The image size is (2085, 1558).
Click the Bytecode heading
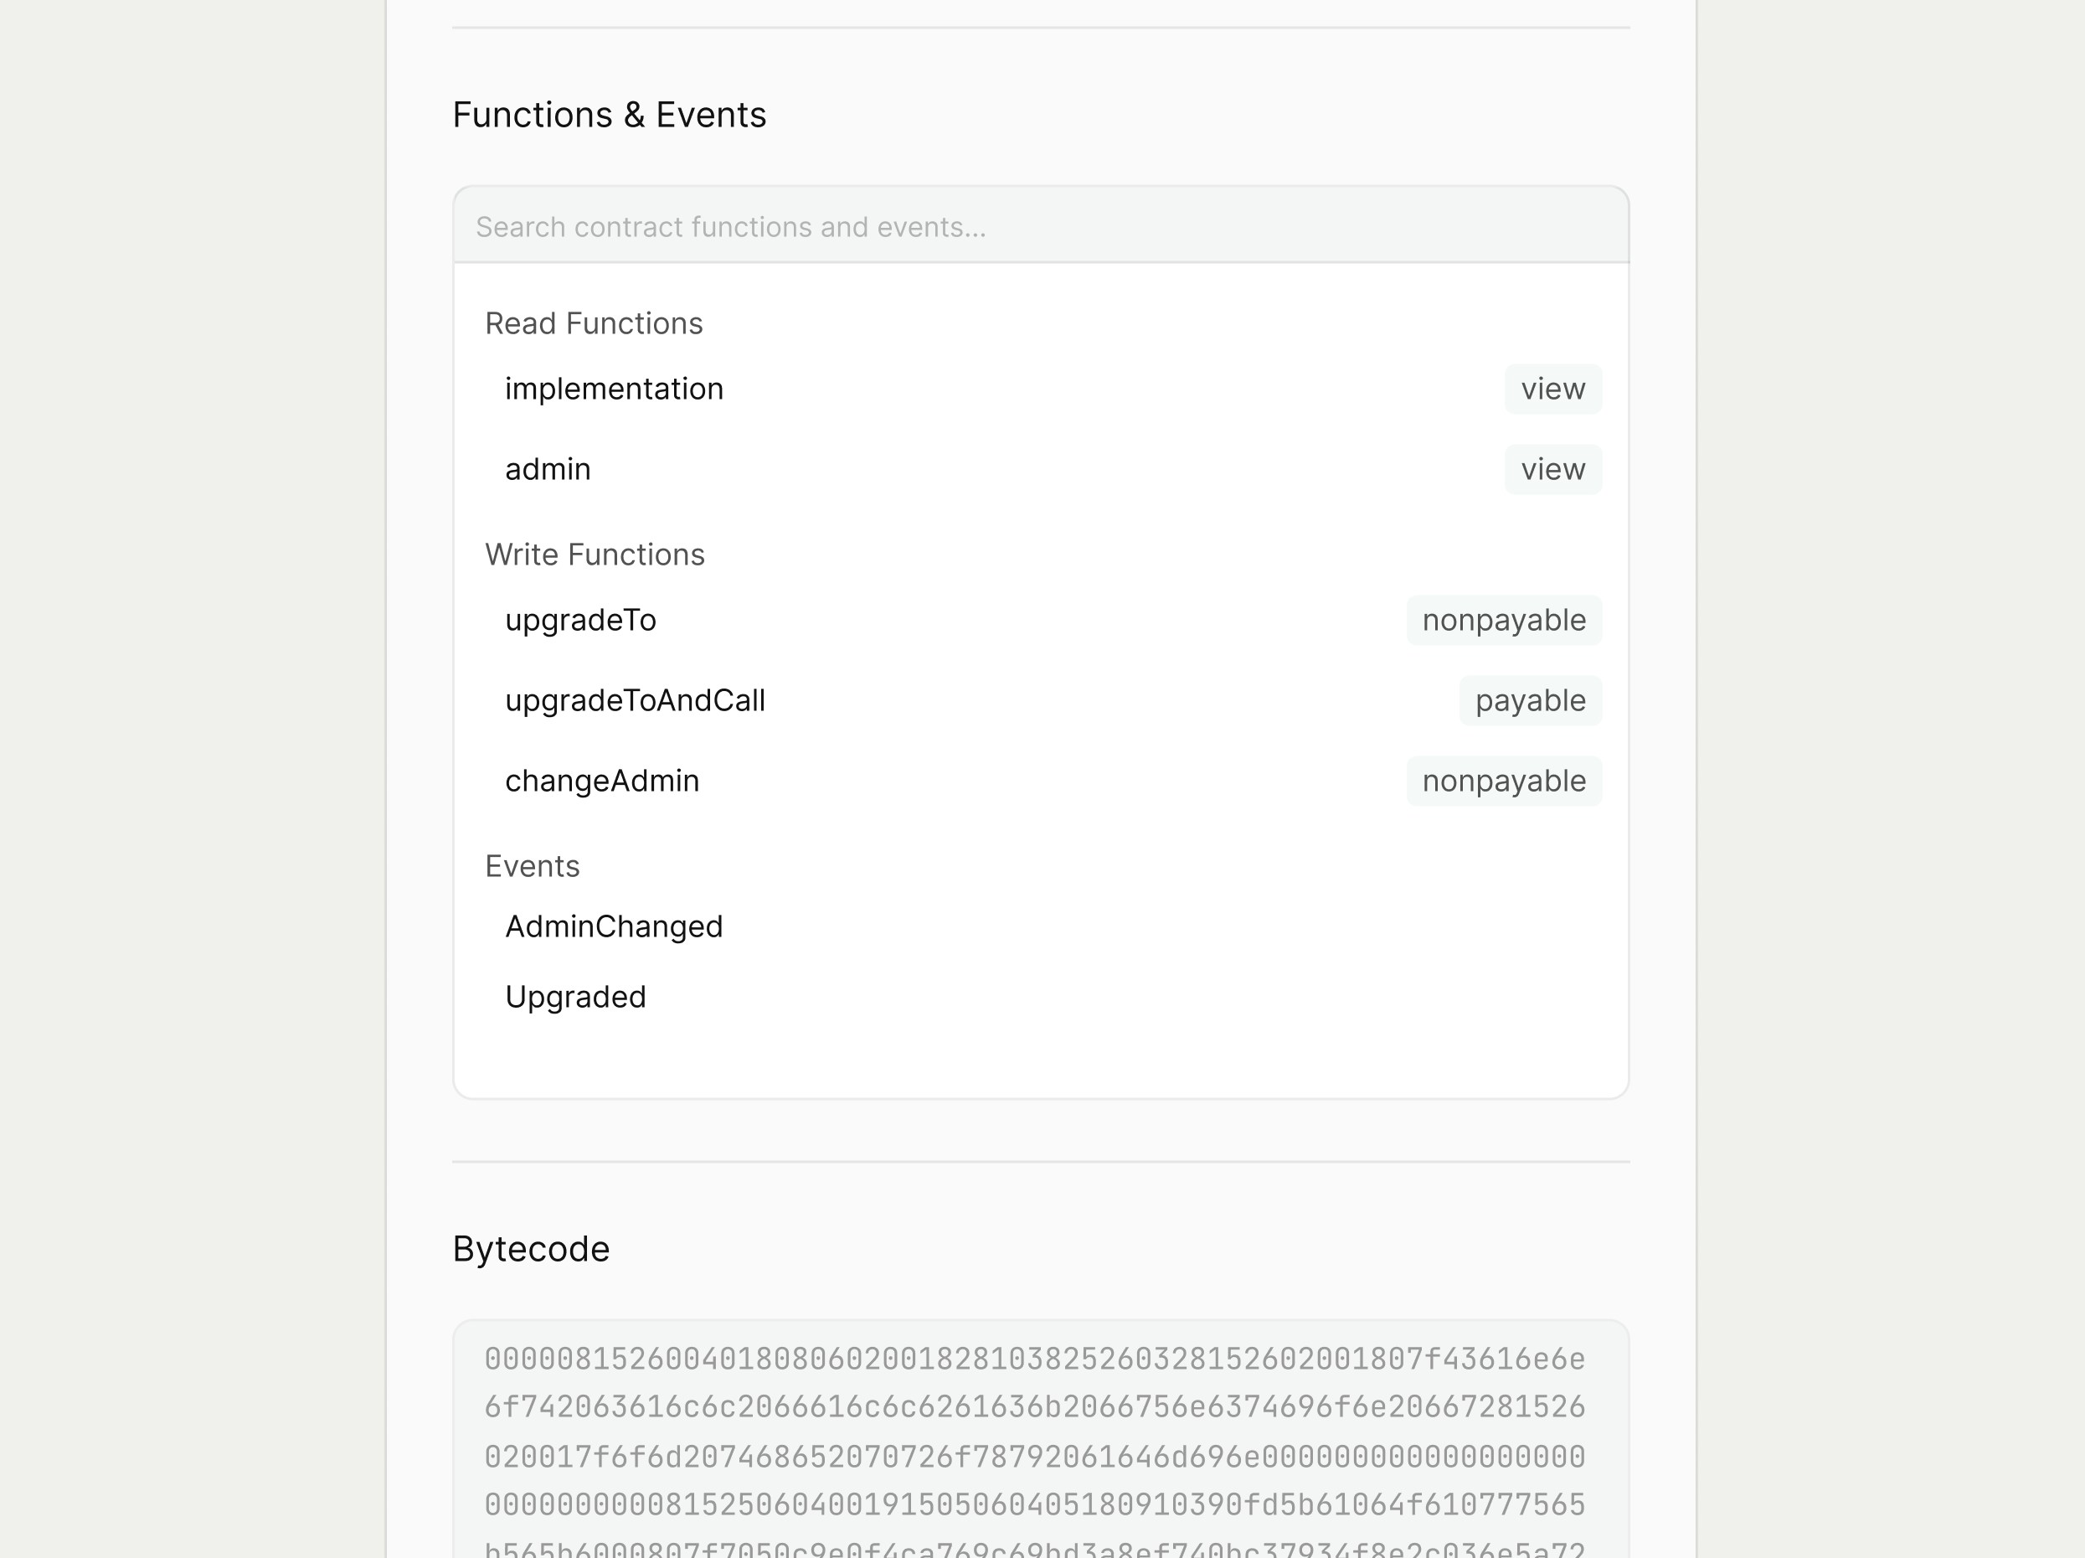532,1249
